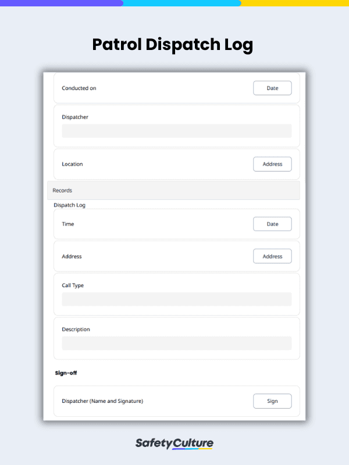Click the Description field label
The image size is (349, 465).
tap(76, 329)
